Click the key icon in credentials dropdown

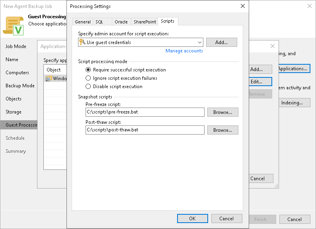pos(82,42)
